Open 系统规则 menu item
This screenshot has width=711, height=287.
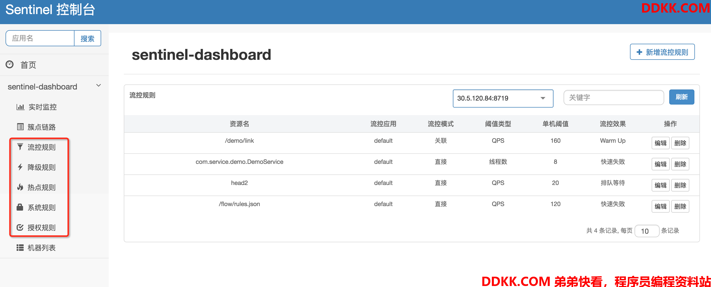click(42, 208)
